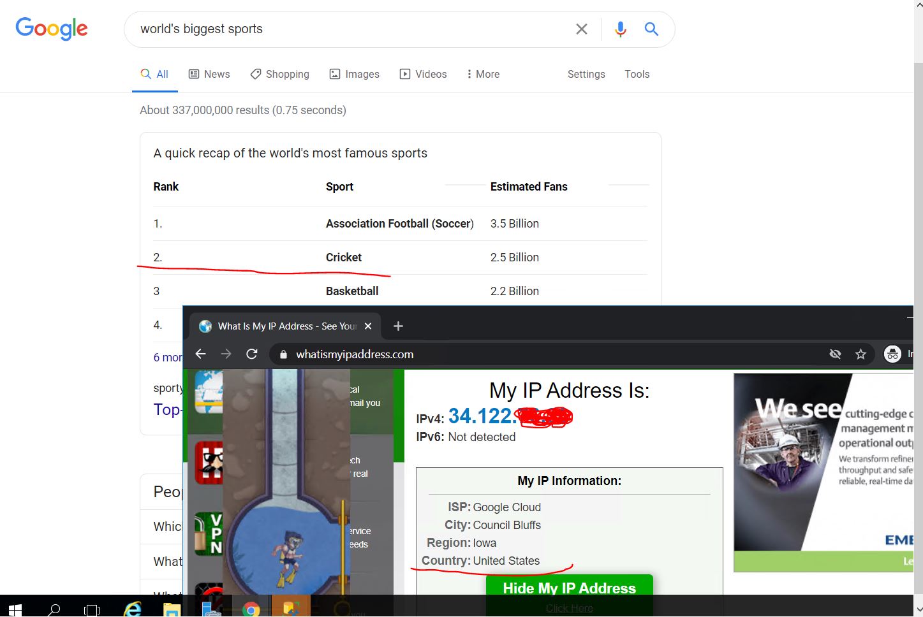Click the 'Iowa' region value
Viewport: 923px width, 617px height.
(x=485, y=543)
